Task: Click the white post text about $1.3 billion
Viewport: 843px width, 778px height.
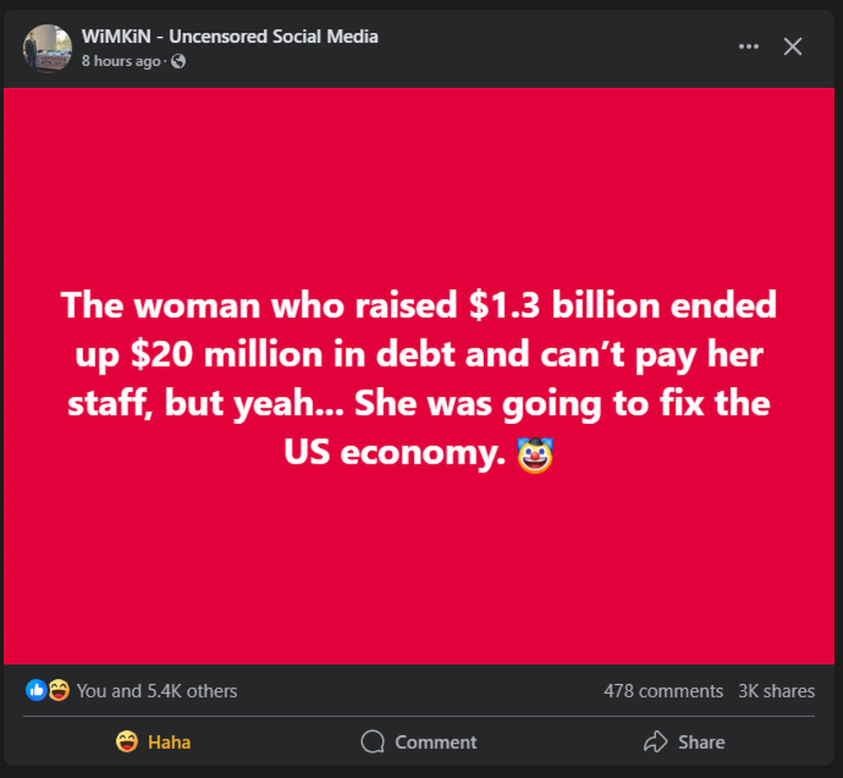Action: [x=419, y=379]
